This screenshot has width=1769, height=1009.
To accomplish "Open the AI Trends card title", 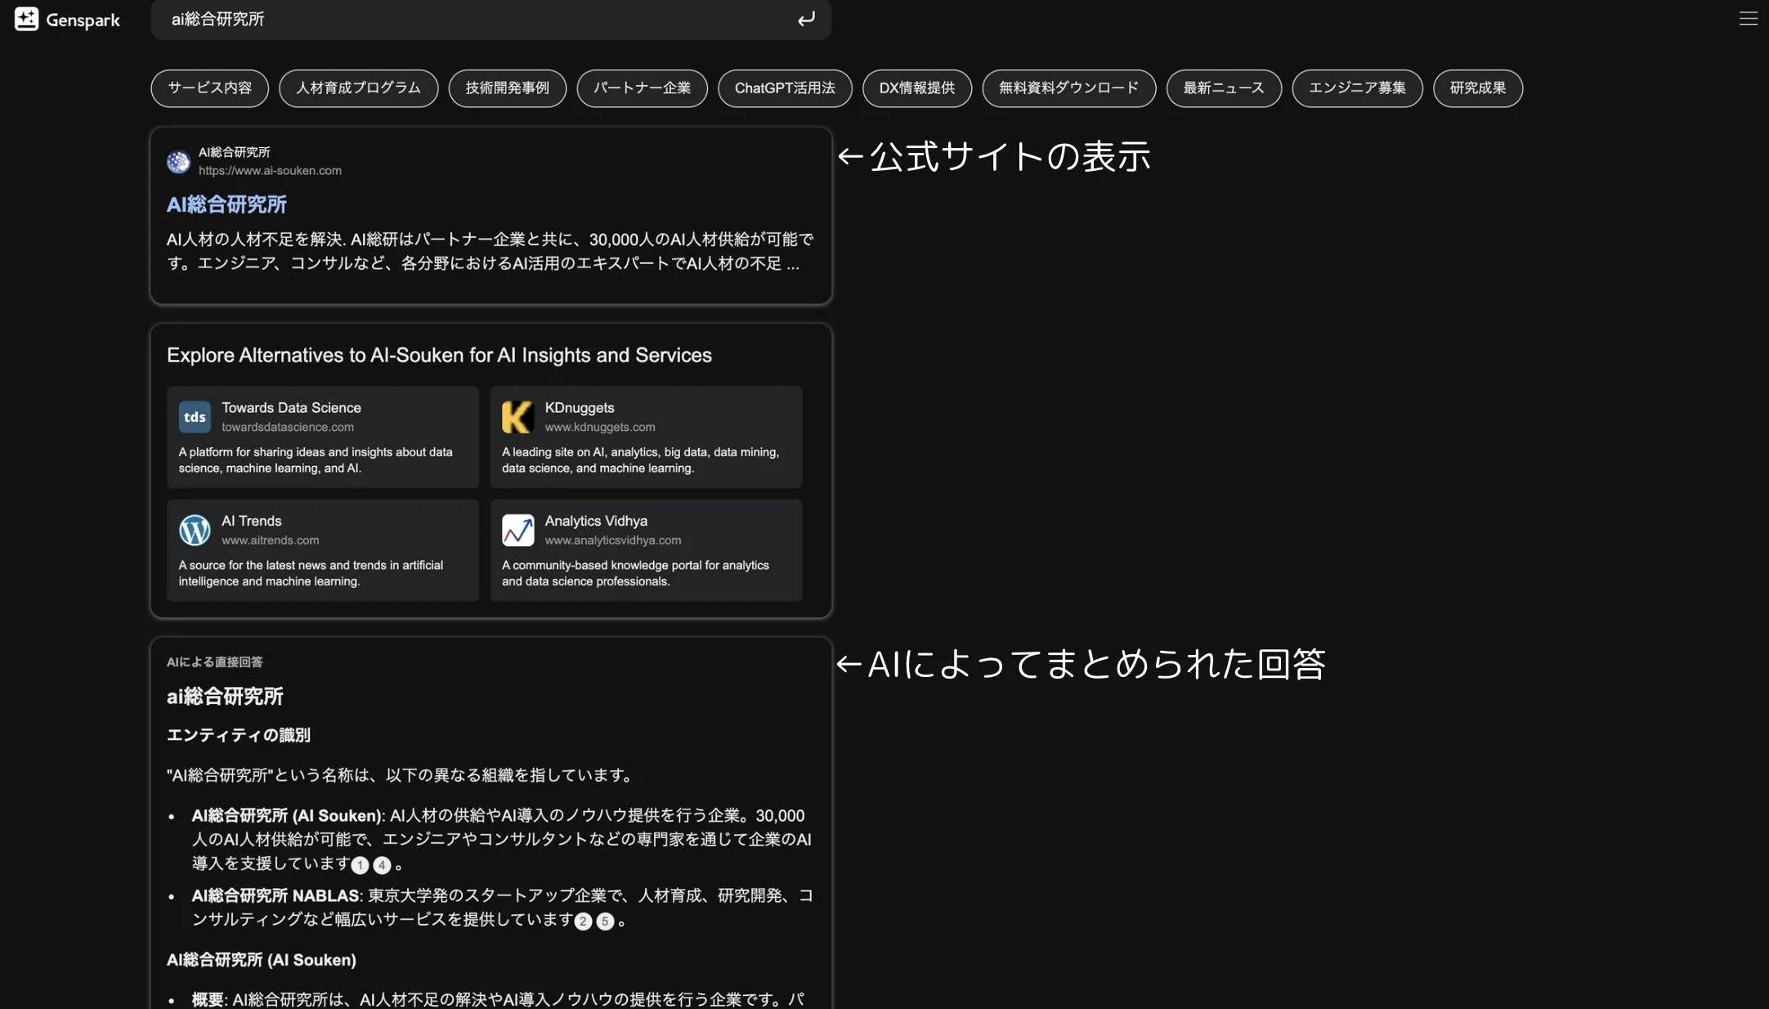I will [251, 521].
